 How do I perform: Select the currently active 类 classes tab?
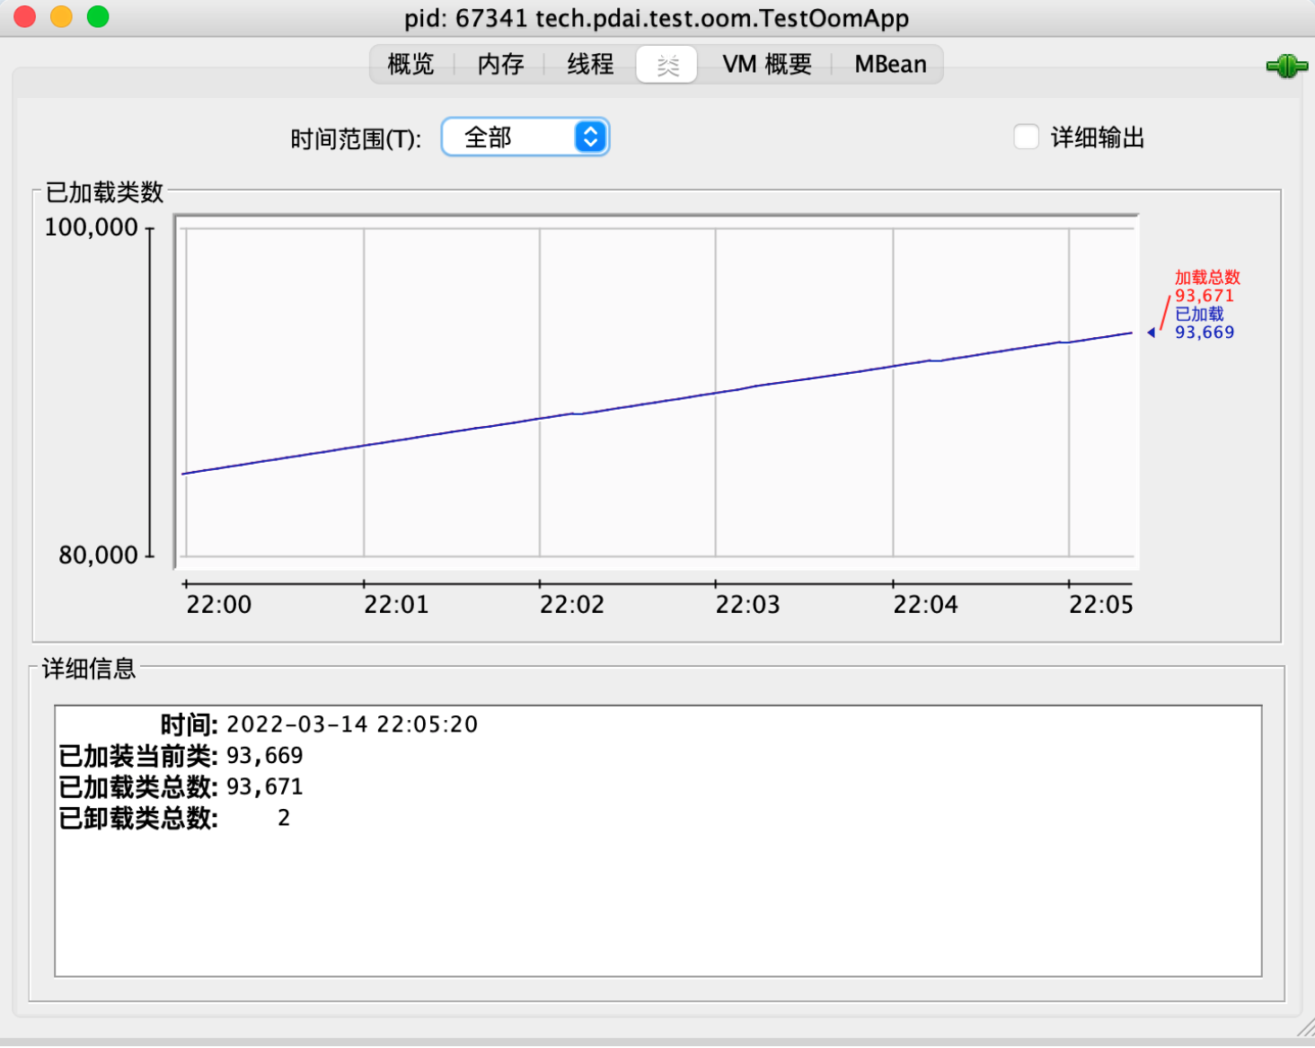pyautogui.click(x=666, y=64)
